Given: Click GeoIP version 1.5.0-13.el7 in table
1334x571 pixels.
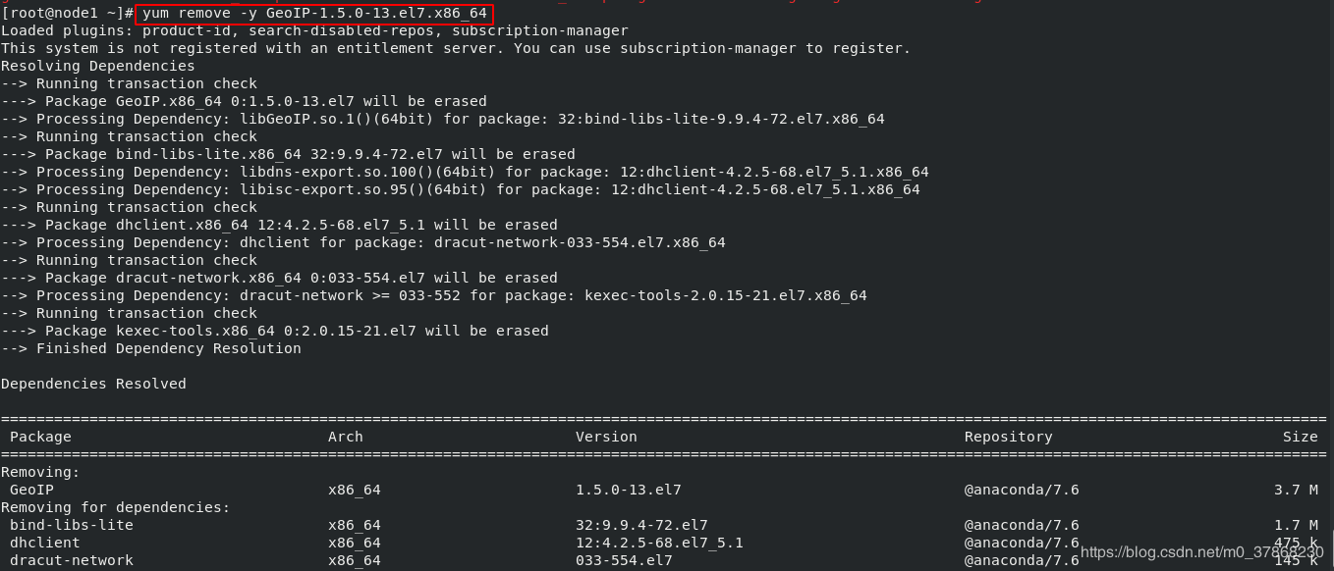Looking at the screenshot, I should pos(628,490).
